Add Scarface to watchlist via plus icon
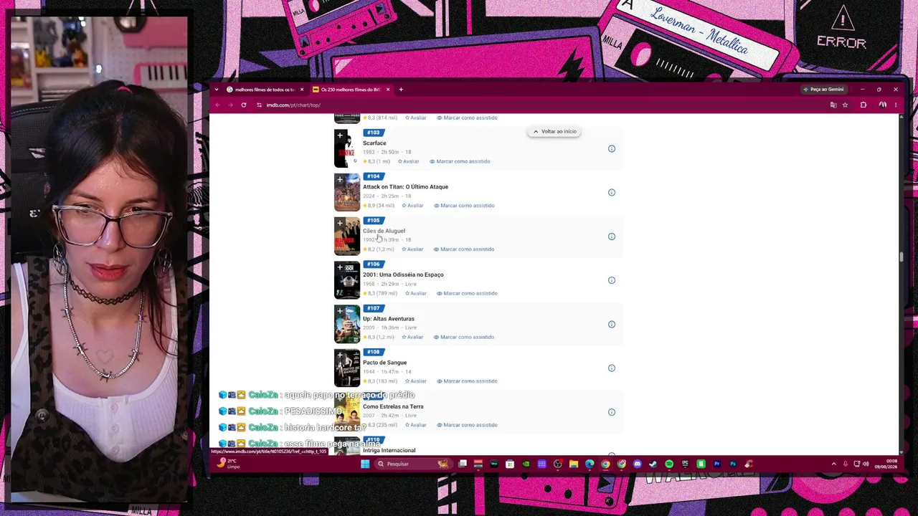The image size is (918, 516). [x=340, y=135]
